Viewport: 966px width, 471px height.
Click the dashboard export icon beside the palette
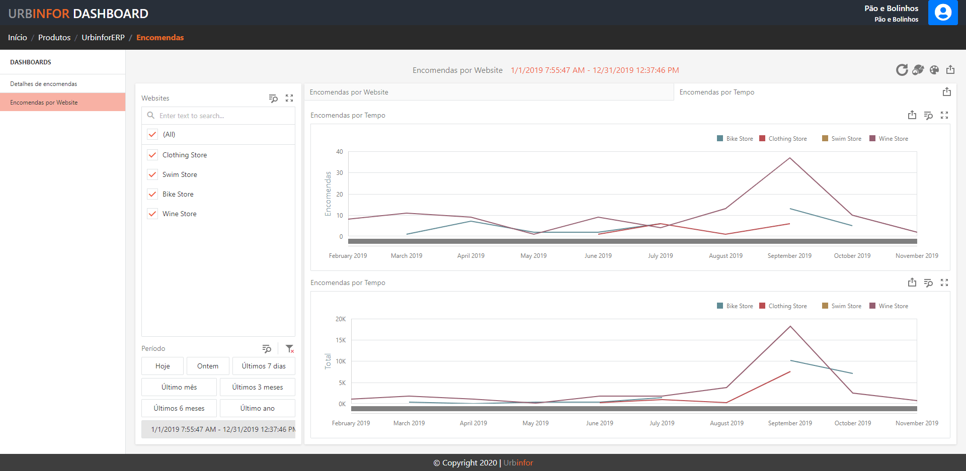tap(950, 70)
